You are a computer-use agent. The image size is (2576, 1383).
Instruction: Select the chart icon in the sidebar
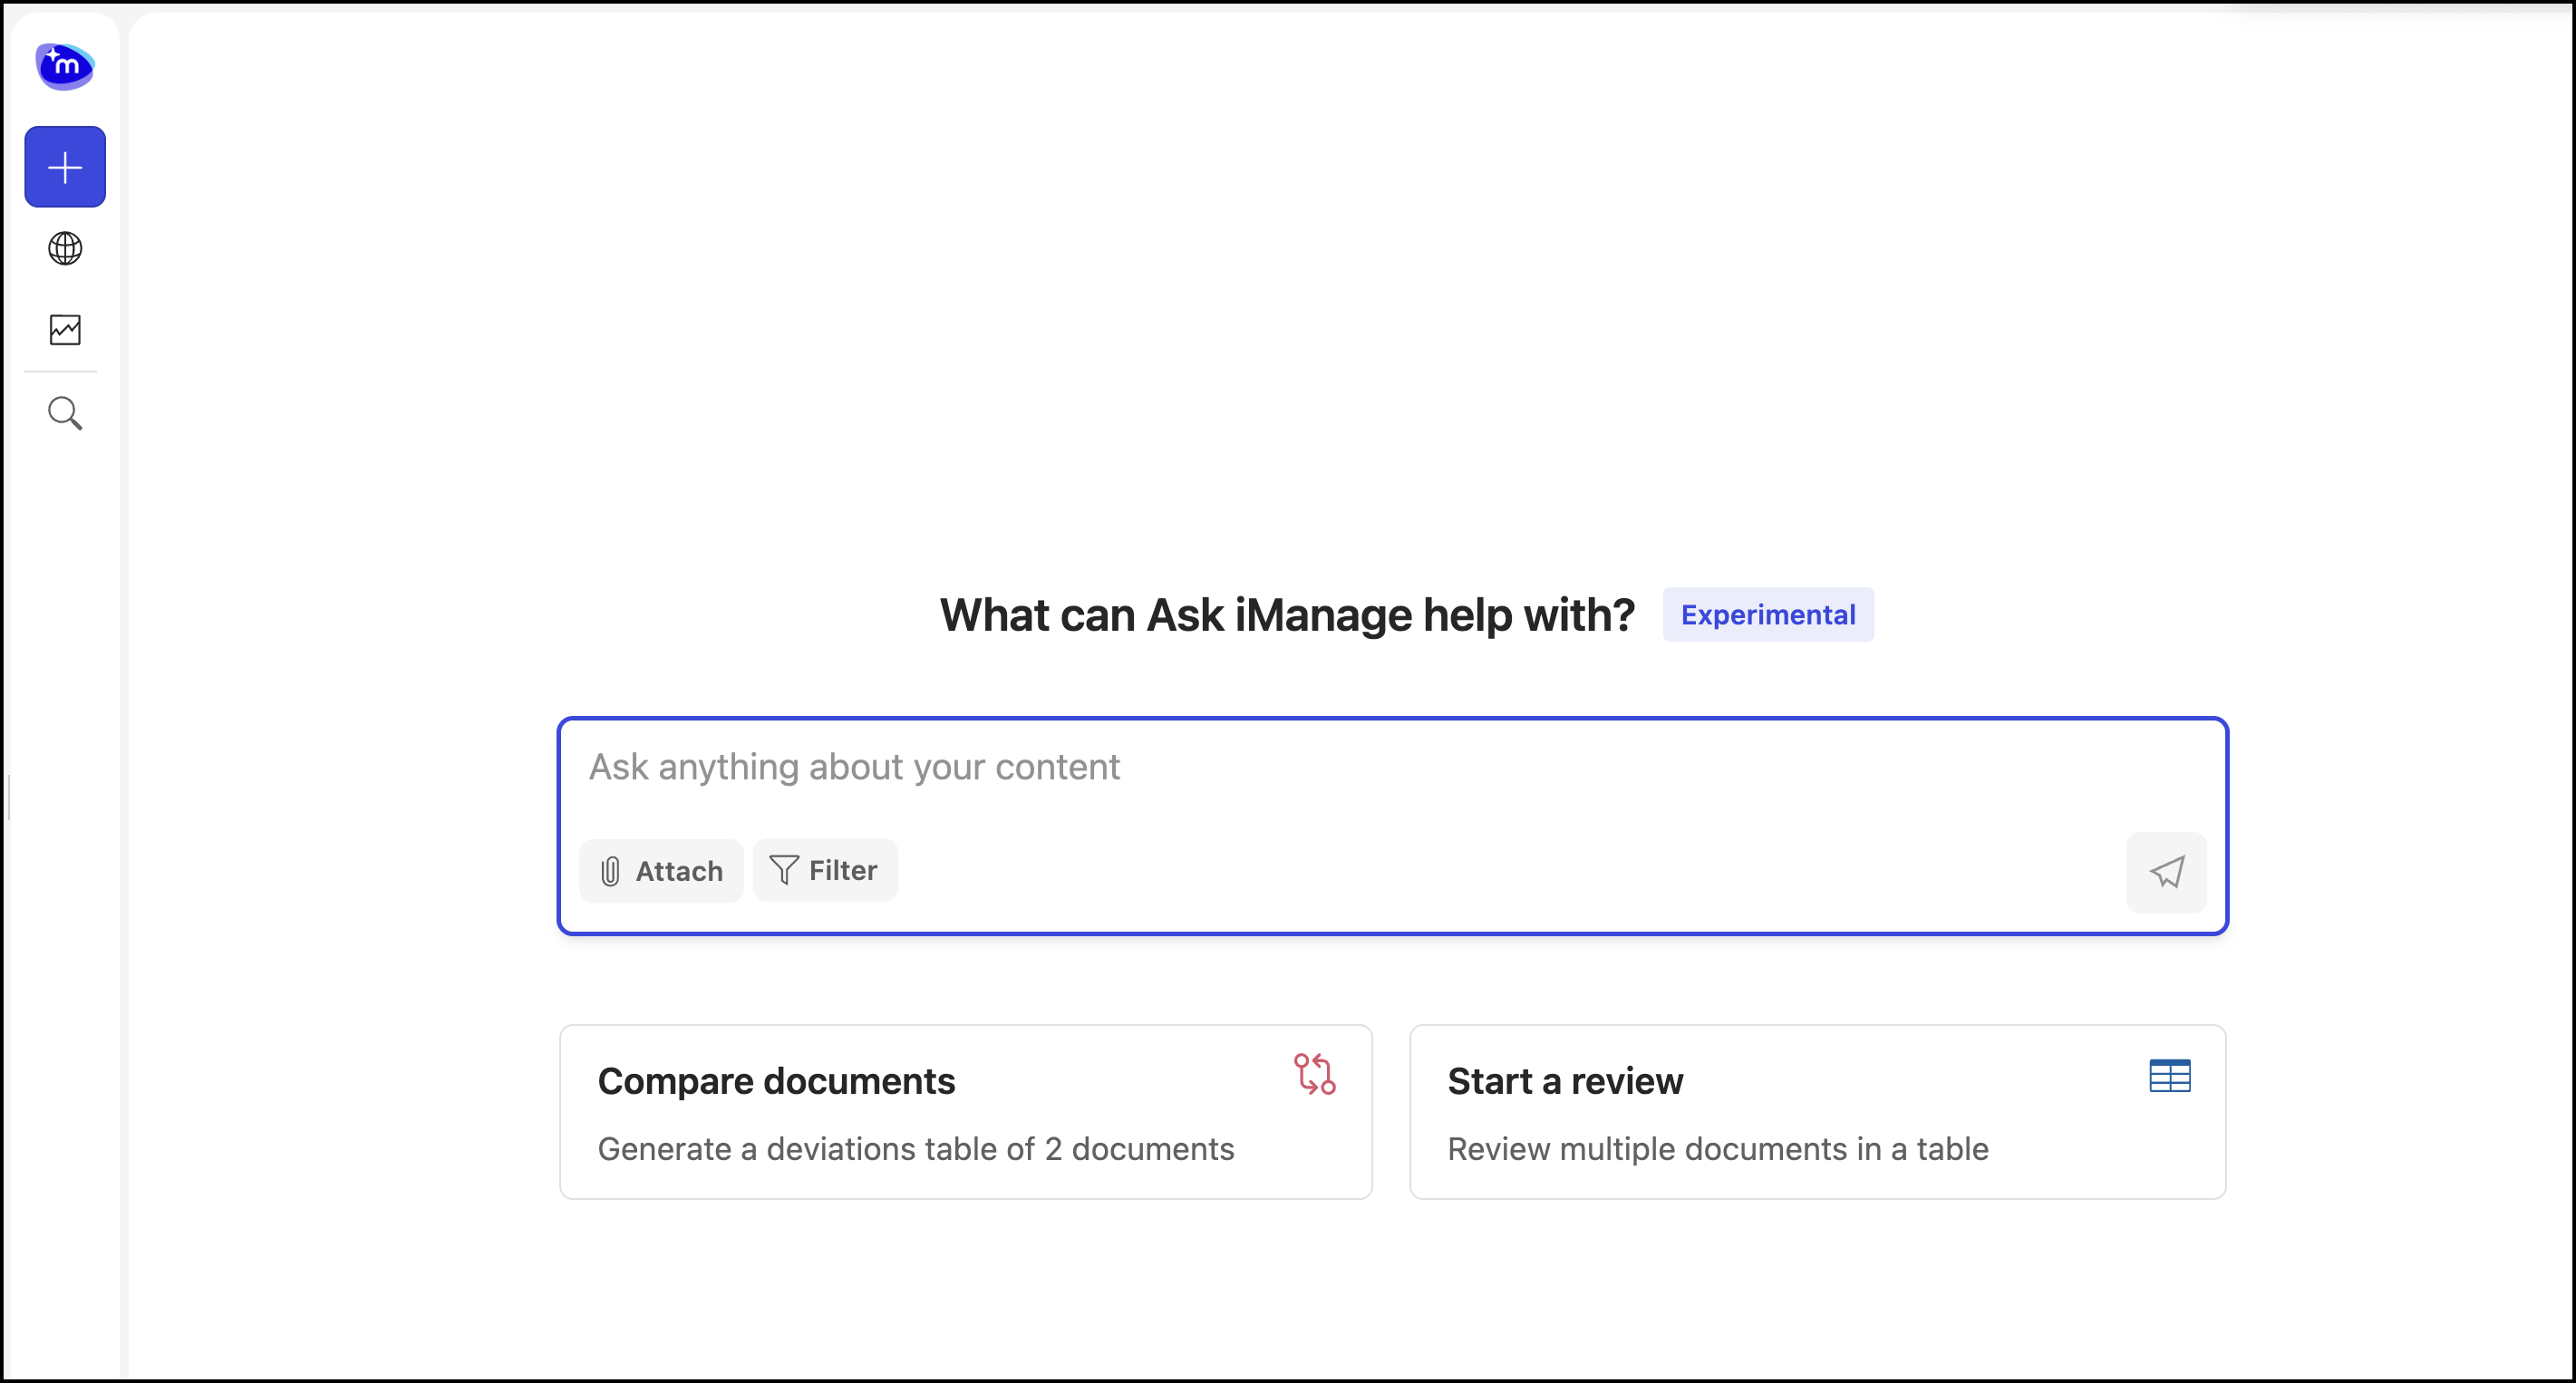click(x=64, y=329)
